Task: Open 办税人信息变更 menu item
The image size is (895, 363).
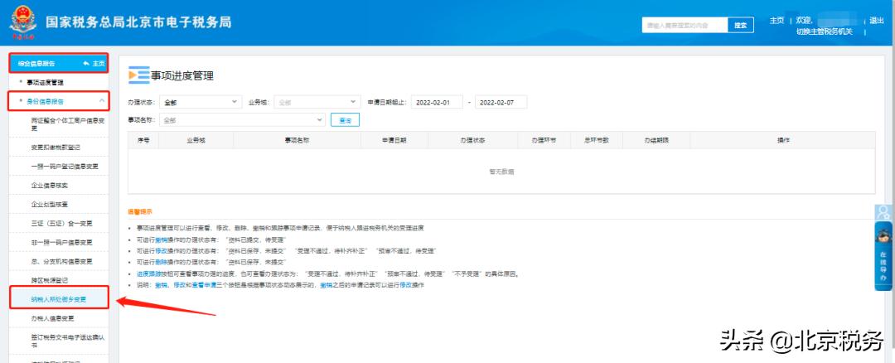Action: click(x=52, y=318)
